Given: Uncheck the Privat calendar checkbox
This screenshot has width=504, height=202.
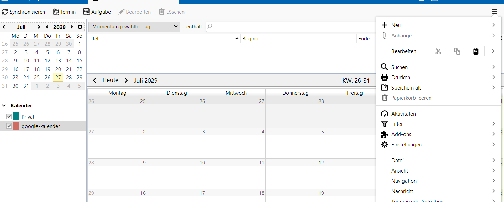Looking at the screenshot, I should pyautogui.click(x=9, y=117).
